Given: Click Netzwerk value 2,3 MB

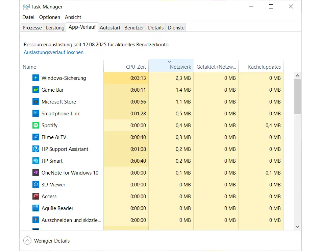Looking at the screenshot, I should pos(183,78).
